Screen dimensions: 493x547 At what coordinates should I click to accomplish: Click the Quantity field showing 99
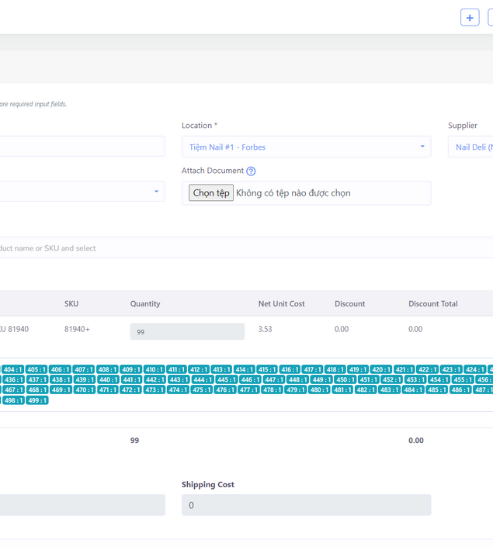coord(187,332)
